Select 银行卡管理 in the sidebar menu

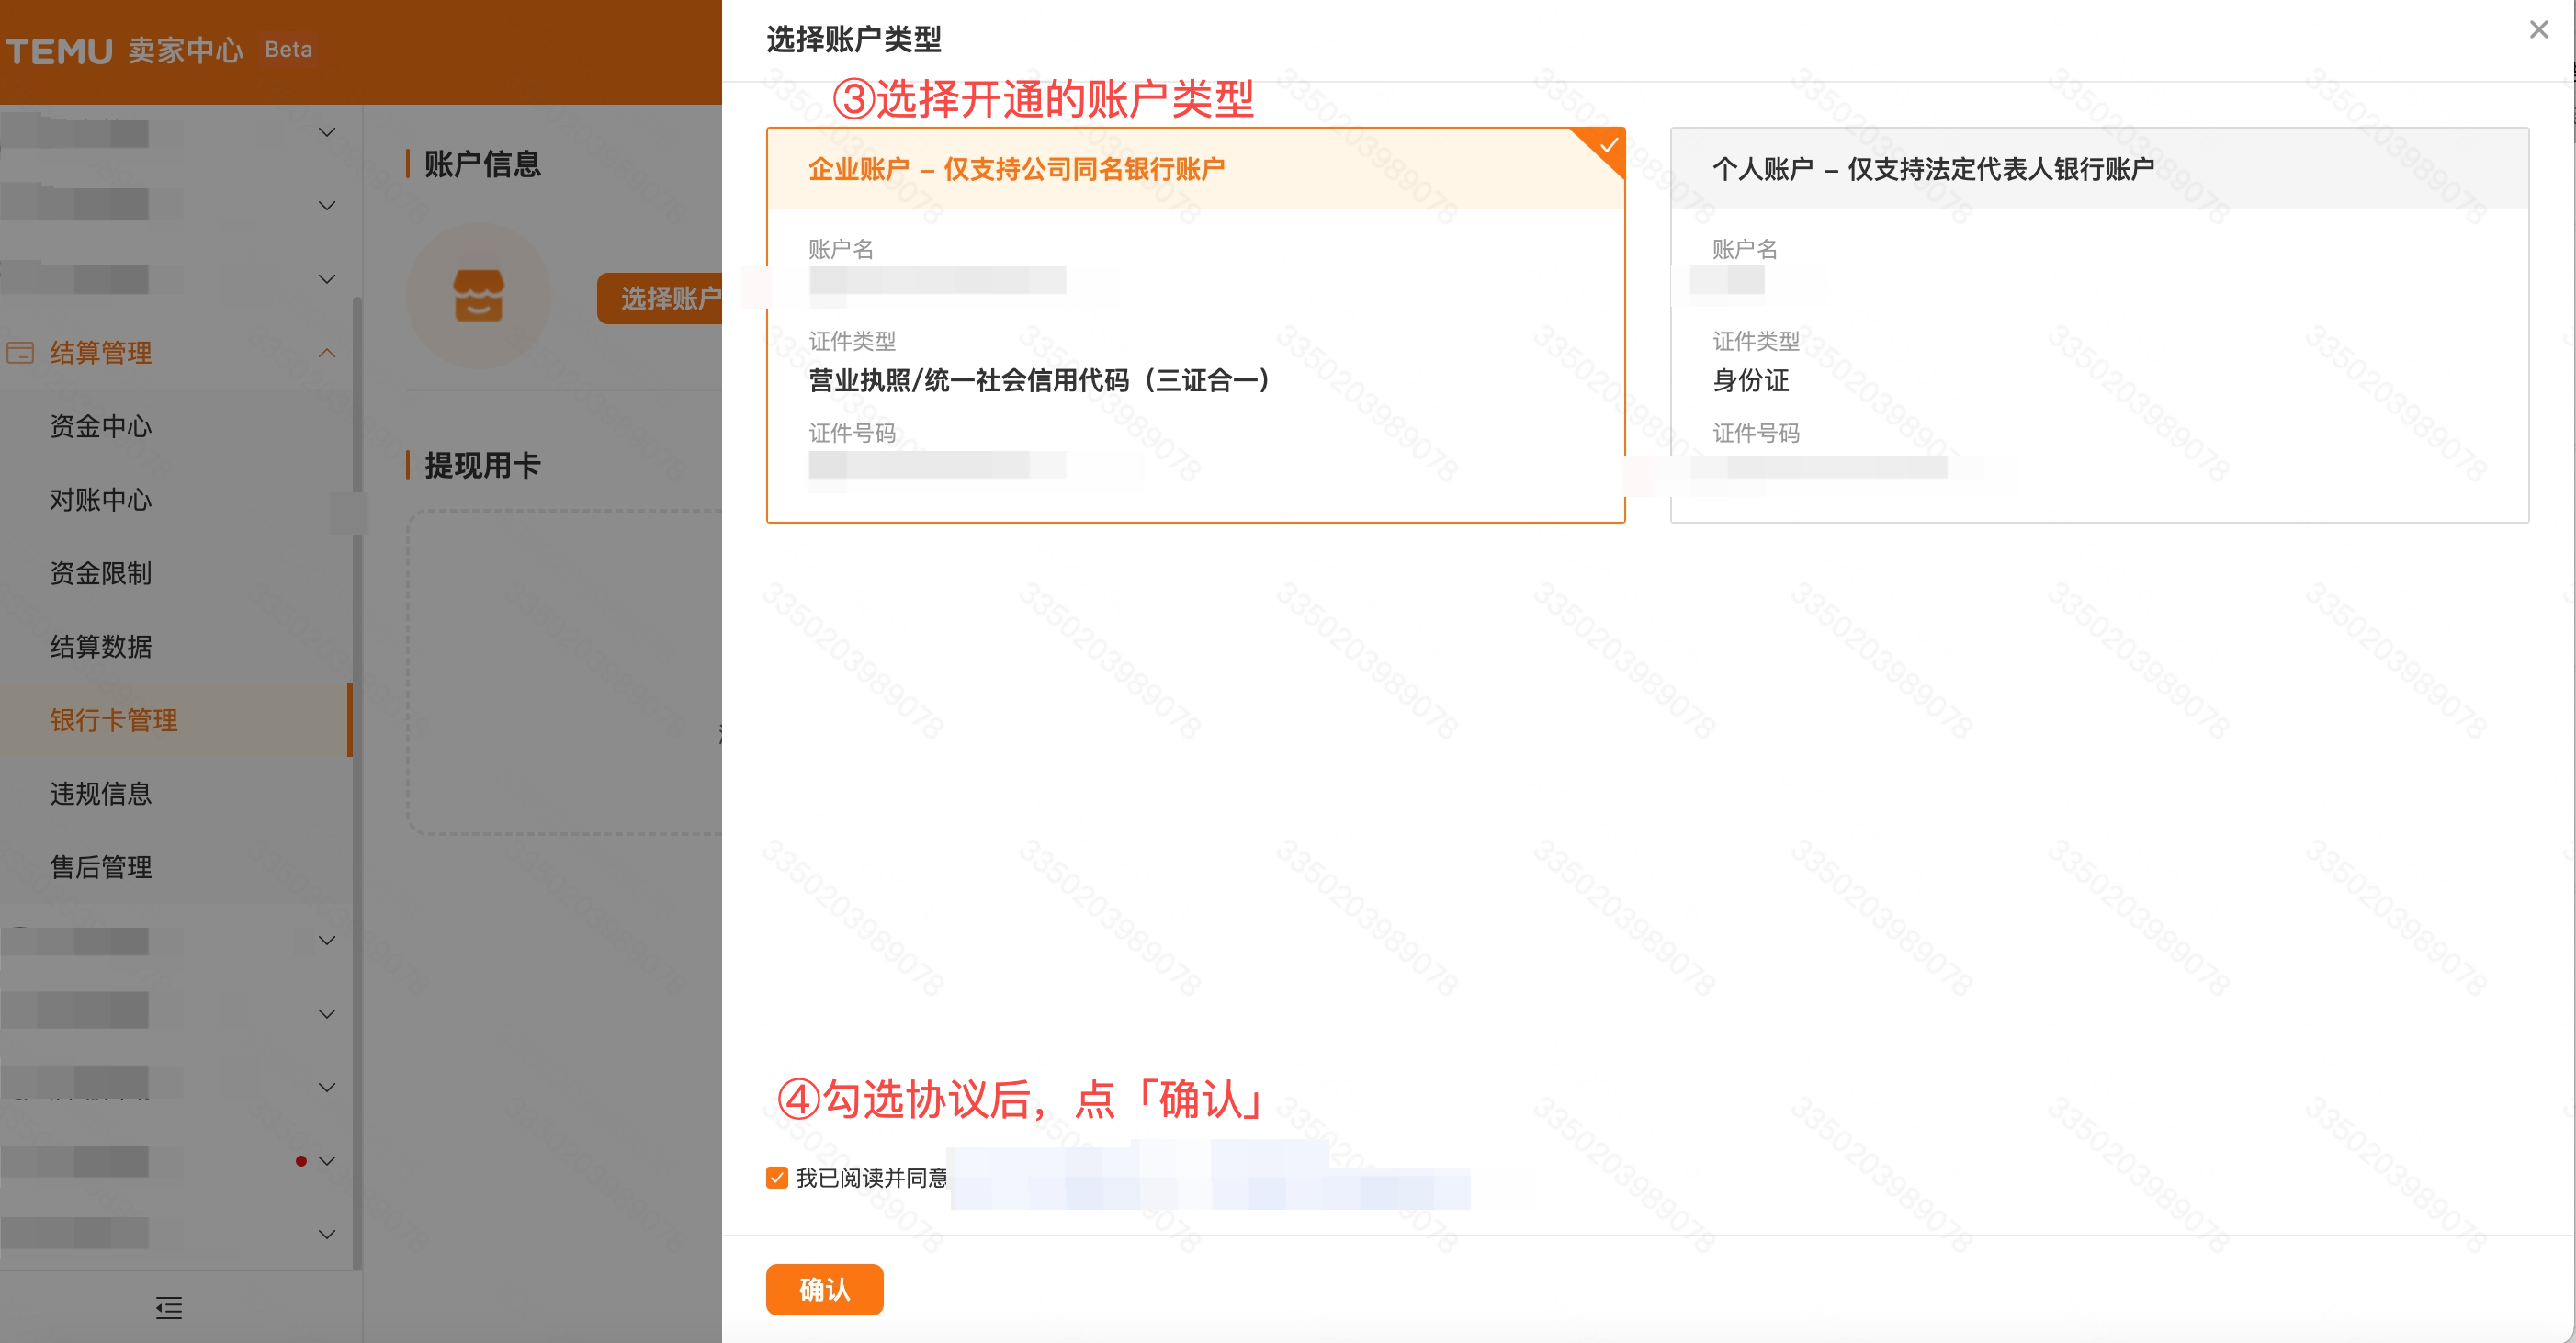pos(114,720)
